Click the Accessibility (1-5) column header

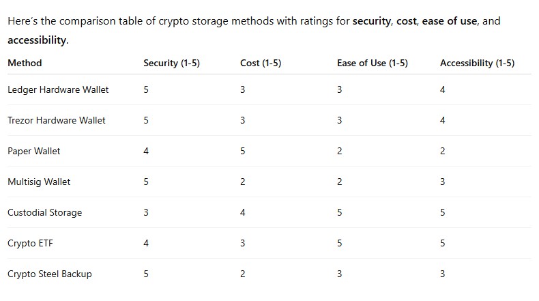[x=477, y=63]
